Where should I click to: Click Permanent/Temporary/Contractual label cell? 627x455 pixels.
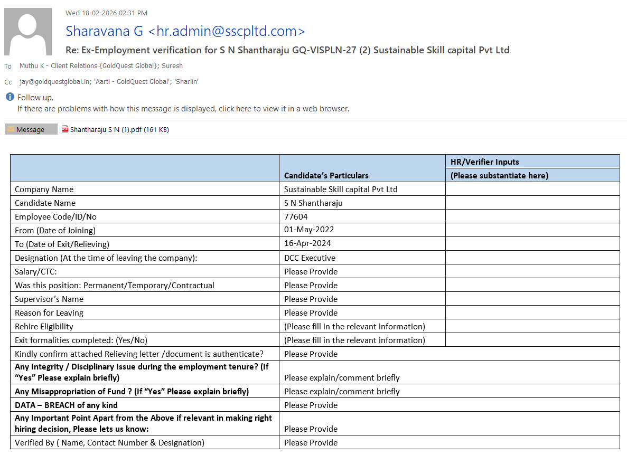[x=145, y=285]
